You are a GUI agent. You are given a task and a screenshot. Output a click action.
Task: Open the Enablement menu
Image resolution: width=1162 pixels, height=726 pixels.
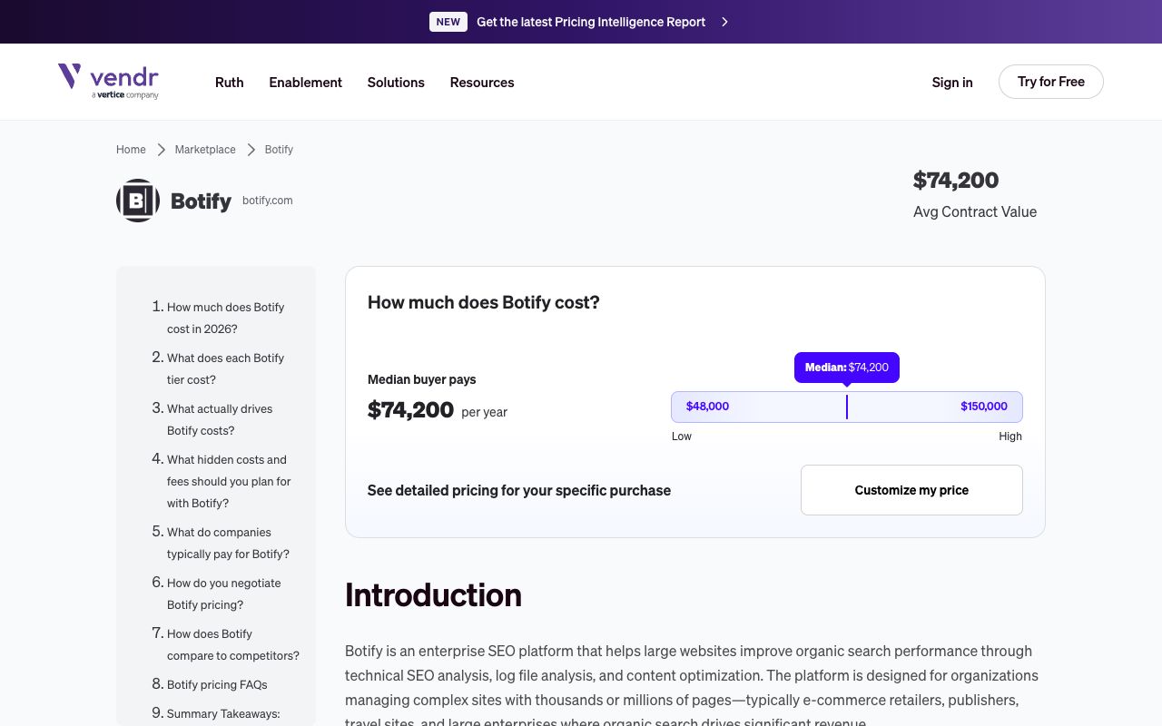306,83
